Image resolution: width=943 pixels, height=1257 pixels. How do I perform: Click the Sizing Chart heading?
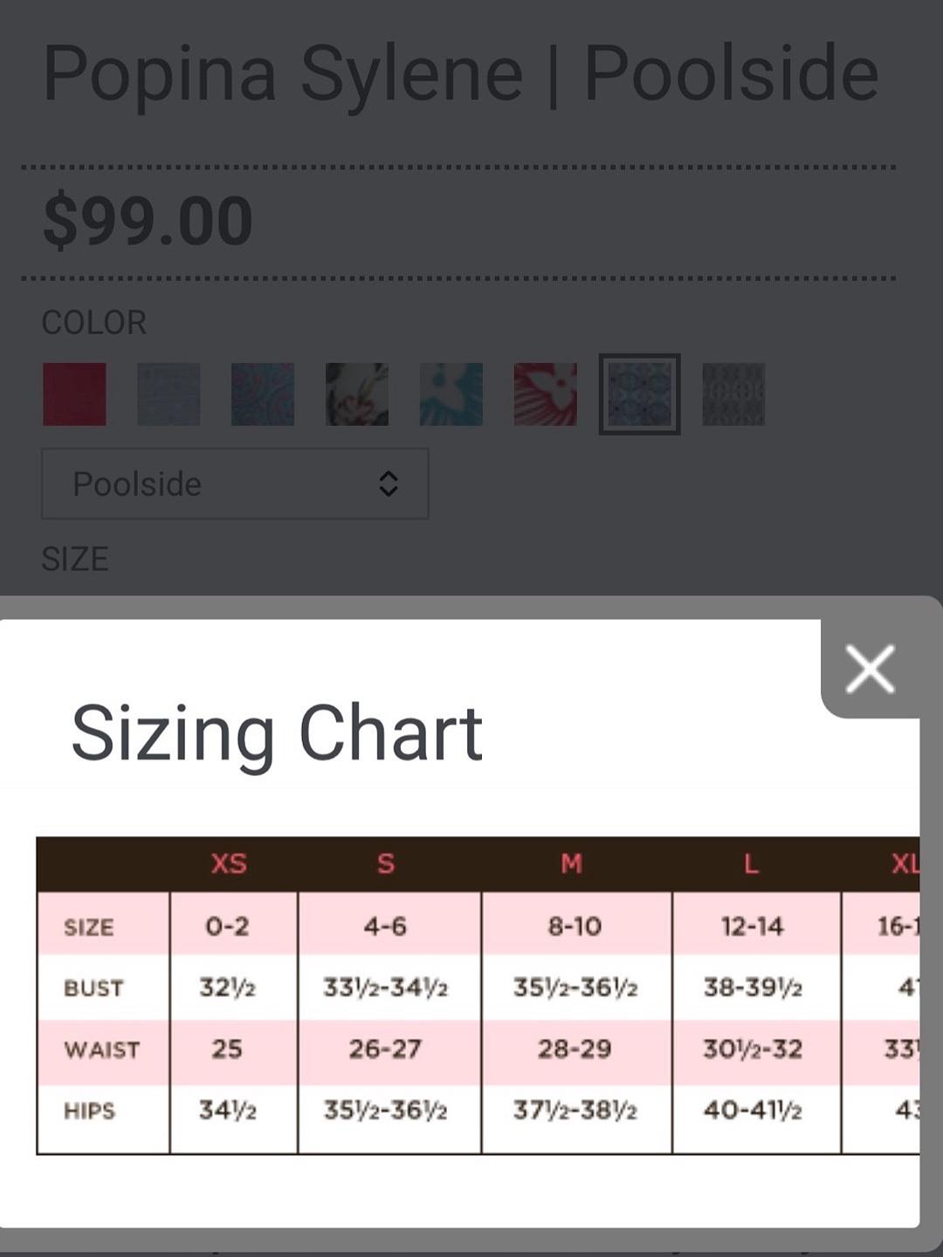point(277,733)
